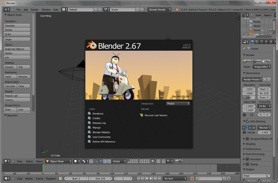
Task: Toggle Camera selectability arrow in outliner
Action: point(266,30)
